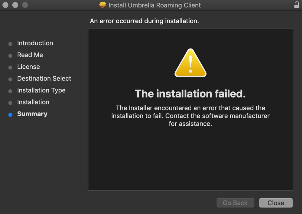Select the Read Me step label
302x214 pixels.
tap(30, 55)
